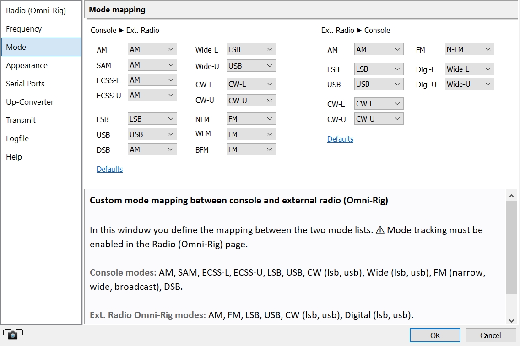The width and height of the screenshot is (520, 346).
Task: Open the DSB mapping dropdown
Action: tap(152, 149)
